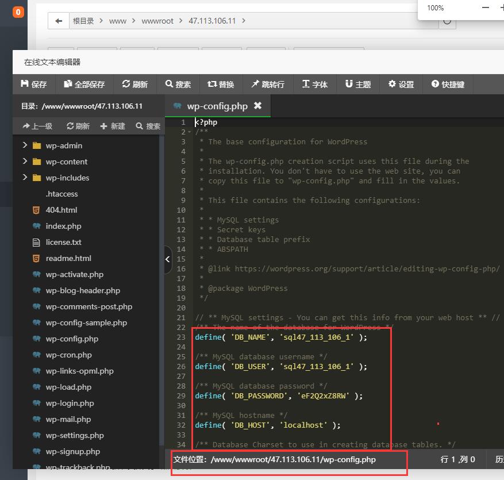Go to wwwroot in breadcrumb path

point(157,21)
